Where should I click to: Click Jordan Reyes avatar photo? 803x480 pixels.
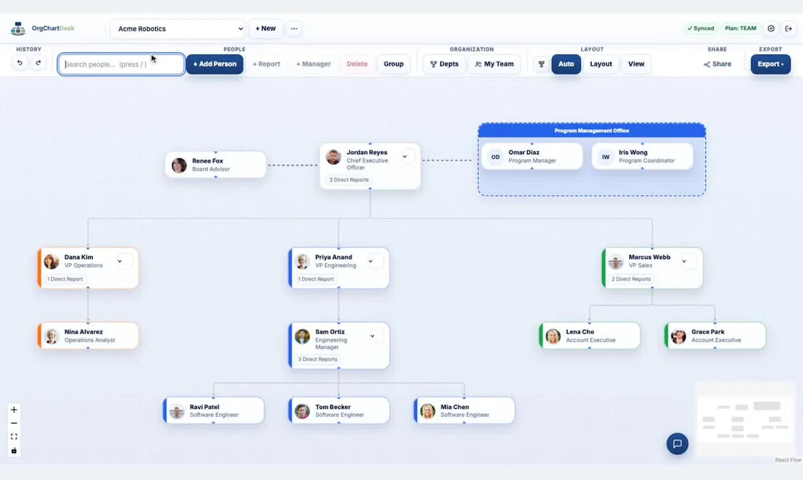pyautogui.click(x=333, y=157)
